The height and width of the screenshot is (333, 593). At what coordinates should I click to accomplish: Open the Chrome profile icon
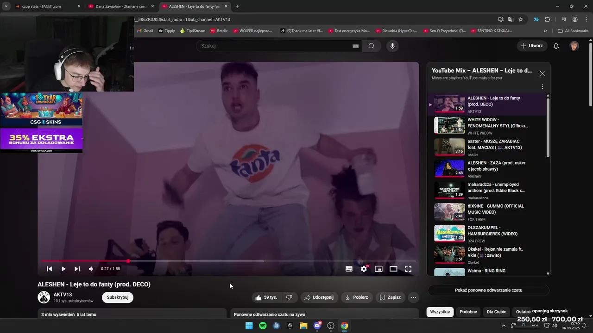575,19
